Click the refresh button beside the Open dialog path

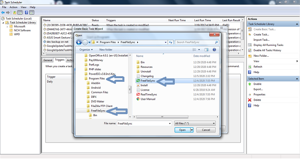(171, 42)
